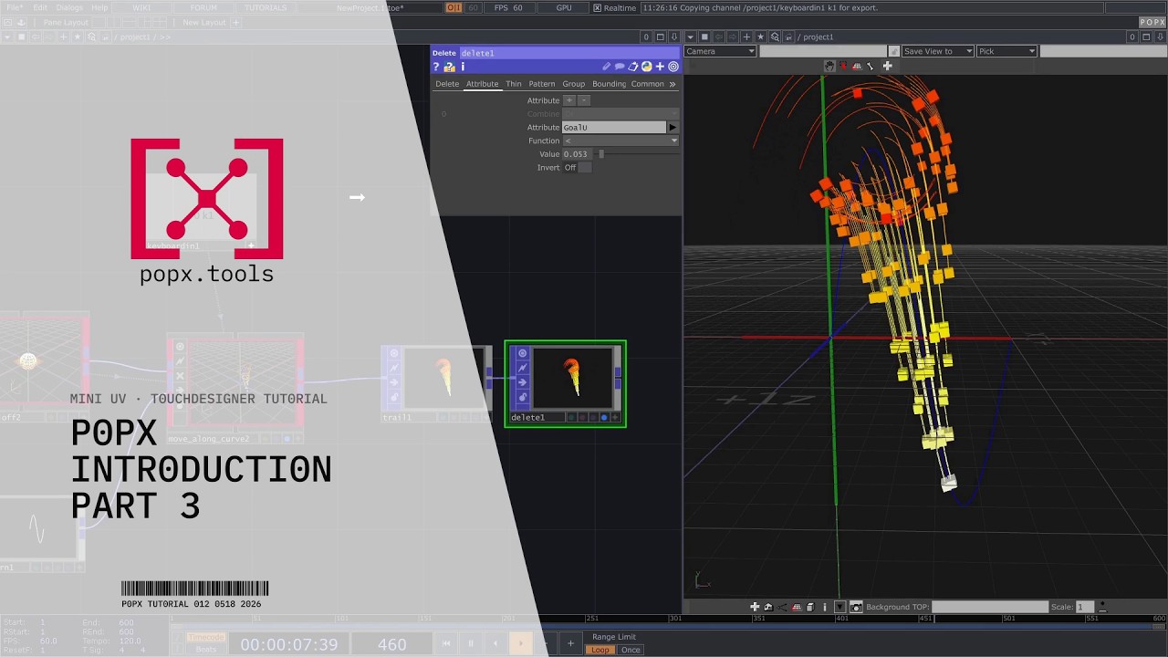Open the delete1 operator info icon
This screenshot has height=657, width=1168.
pos(464,67)
